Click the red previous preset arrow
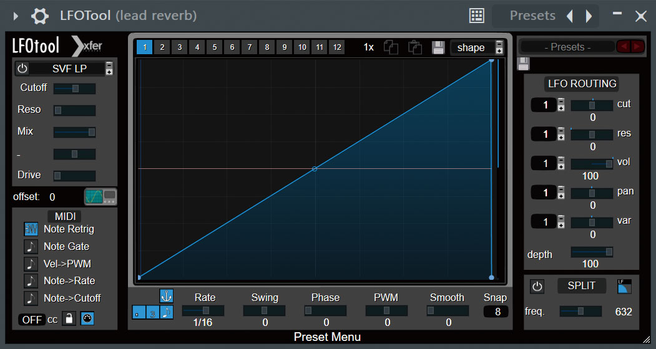This screenshot has height=349, width=656. point(624,46)
